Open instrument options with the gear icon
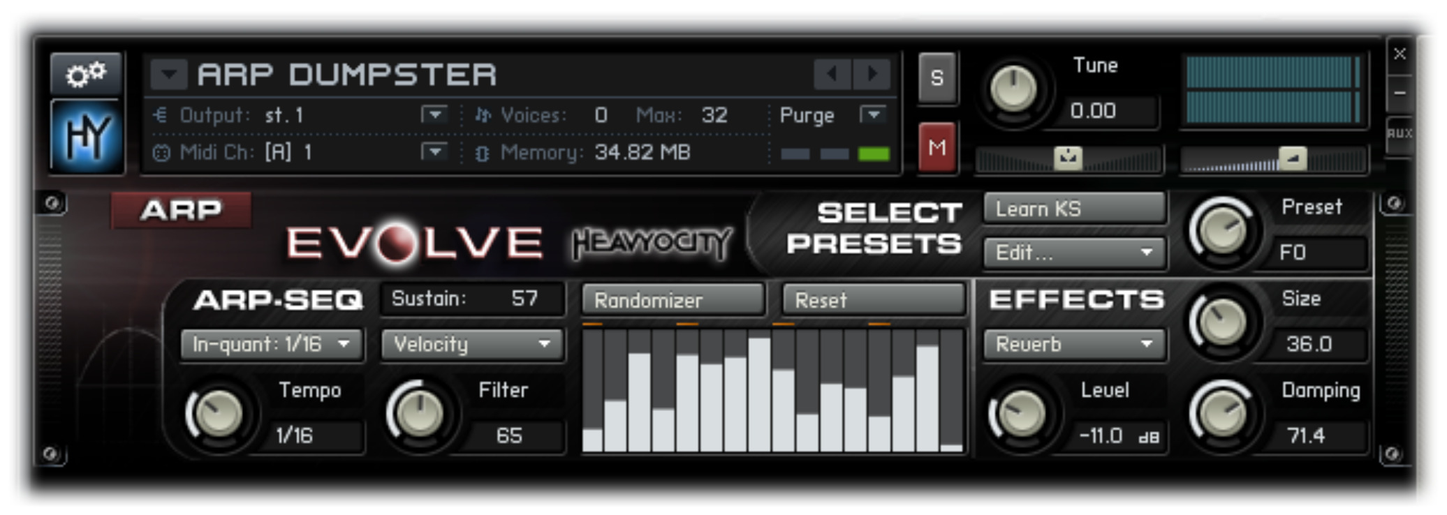This screenshot has height=515, width=1447. point(85,73)
